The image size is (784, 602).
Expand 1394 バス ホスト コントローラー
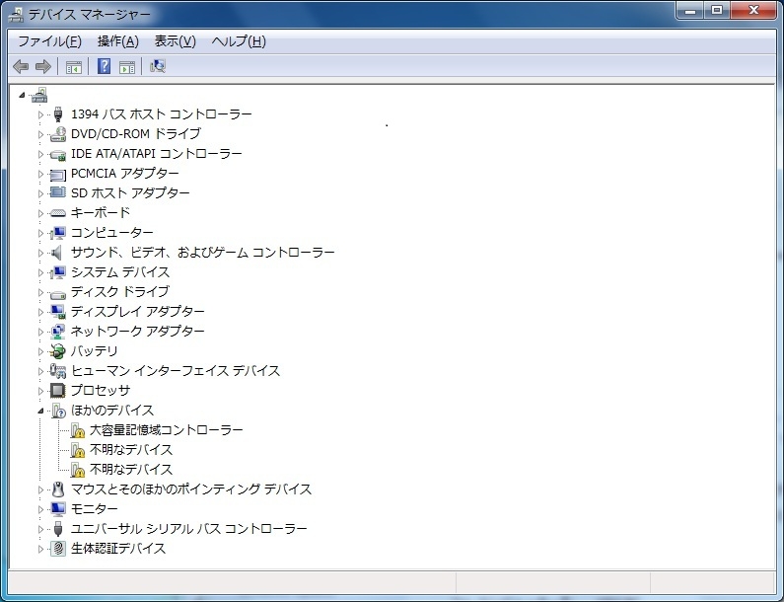41,114
